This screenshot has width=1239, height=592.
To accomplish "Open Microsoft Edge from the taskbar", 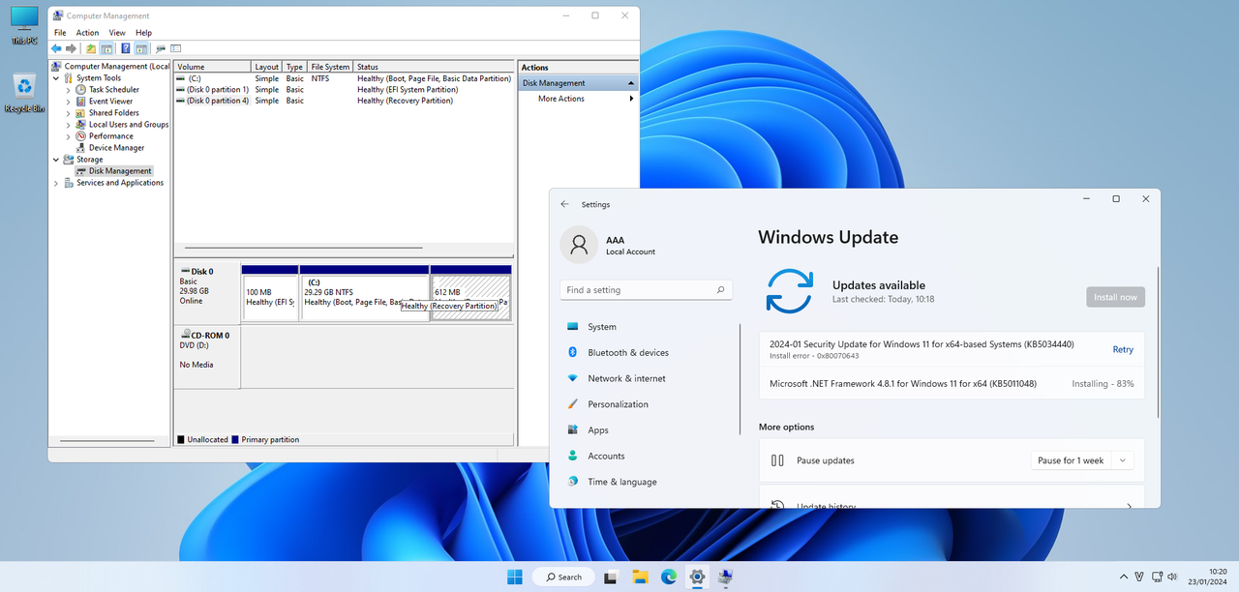I will tap(668, 577).
